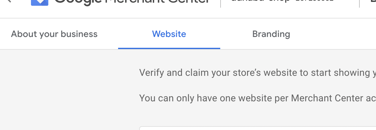Click the vertical divider before the account name
The height and width of the screenshot is (130, 376).
(221, 3)
